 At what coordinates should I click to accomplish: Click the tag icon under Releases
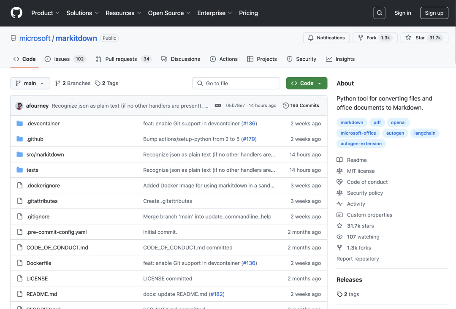click(339, 295)
